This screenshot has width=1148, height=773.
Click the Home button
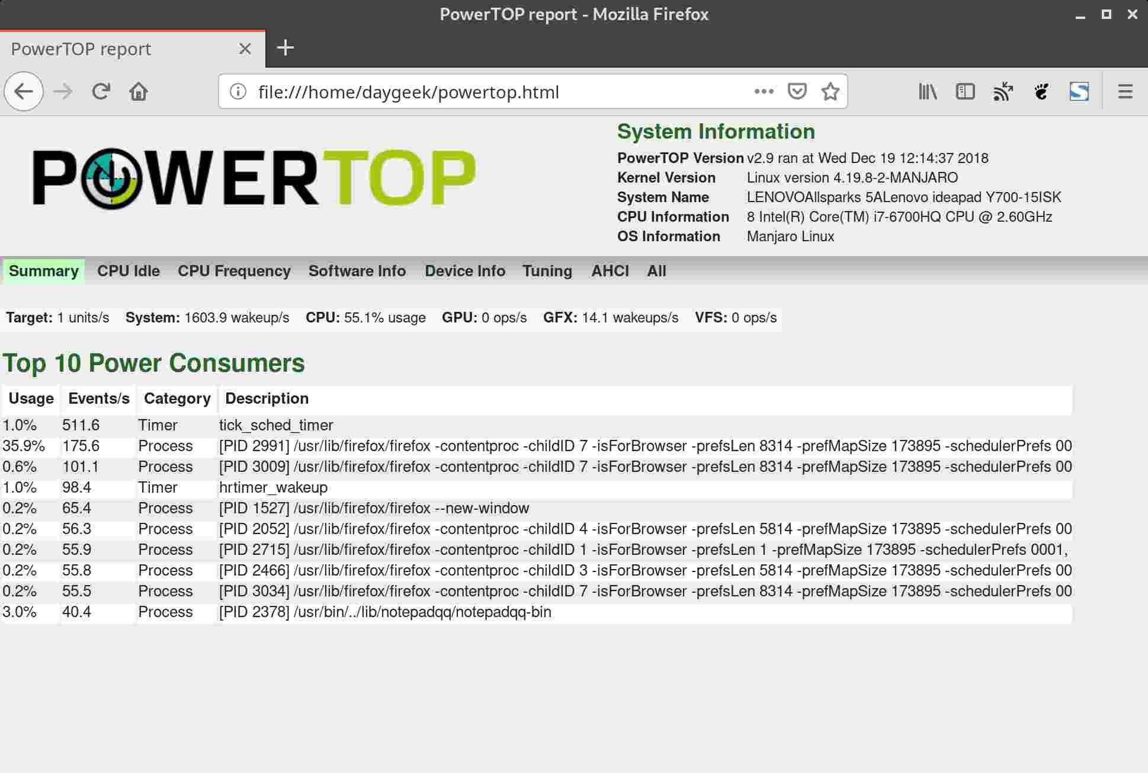(139, 91)
